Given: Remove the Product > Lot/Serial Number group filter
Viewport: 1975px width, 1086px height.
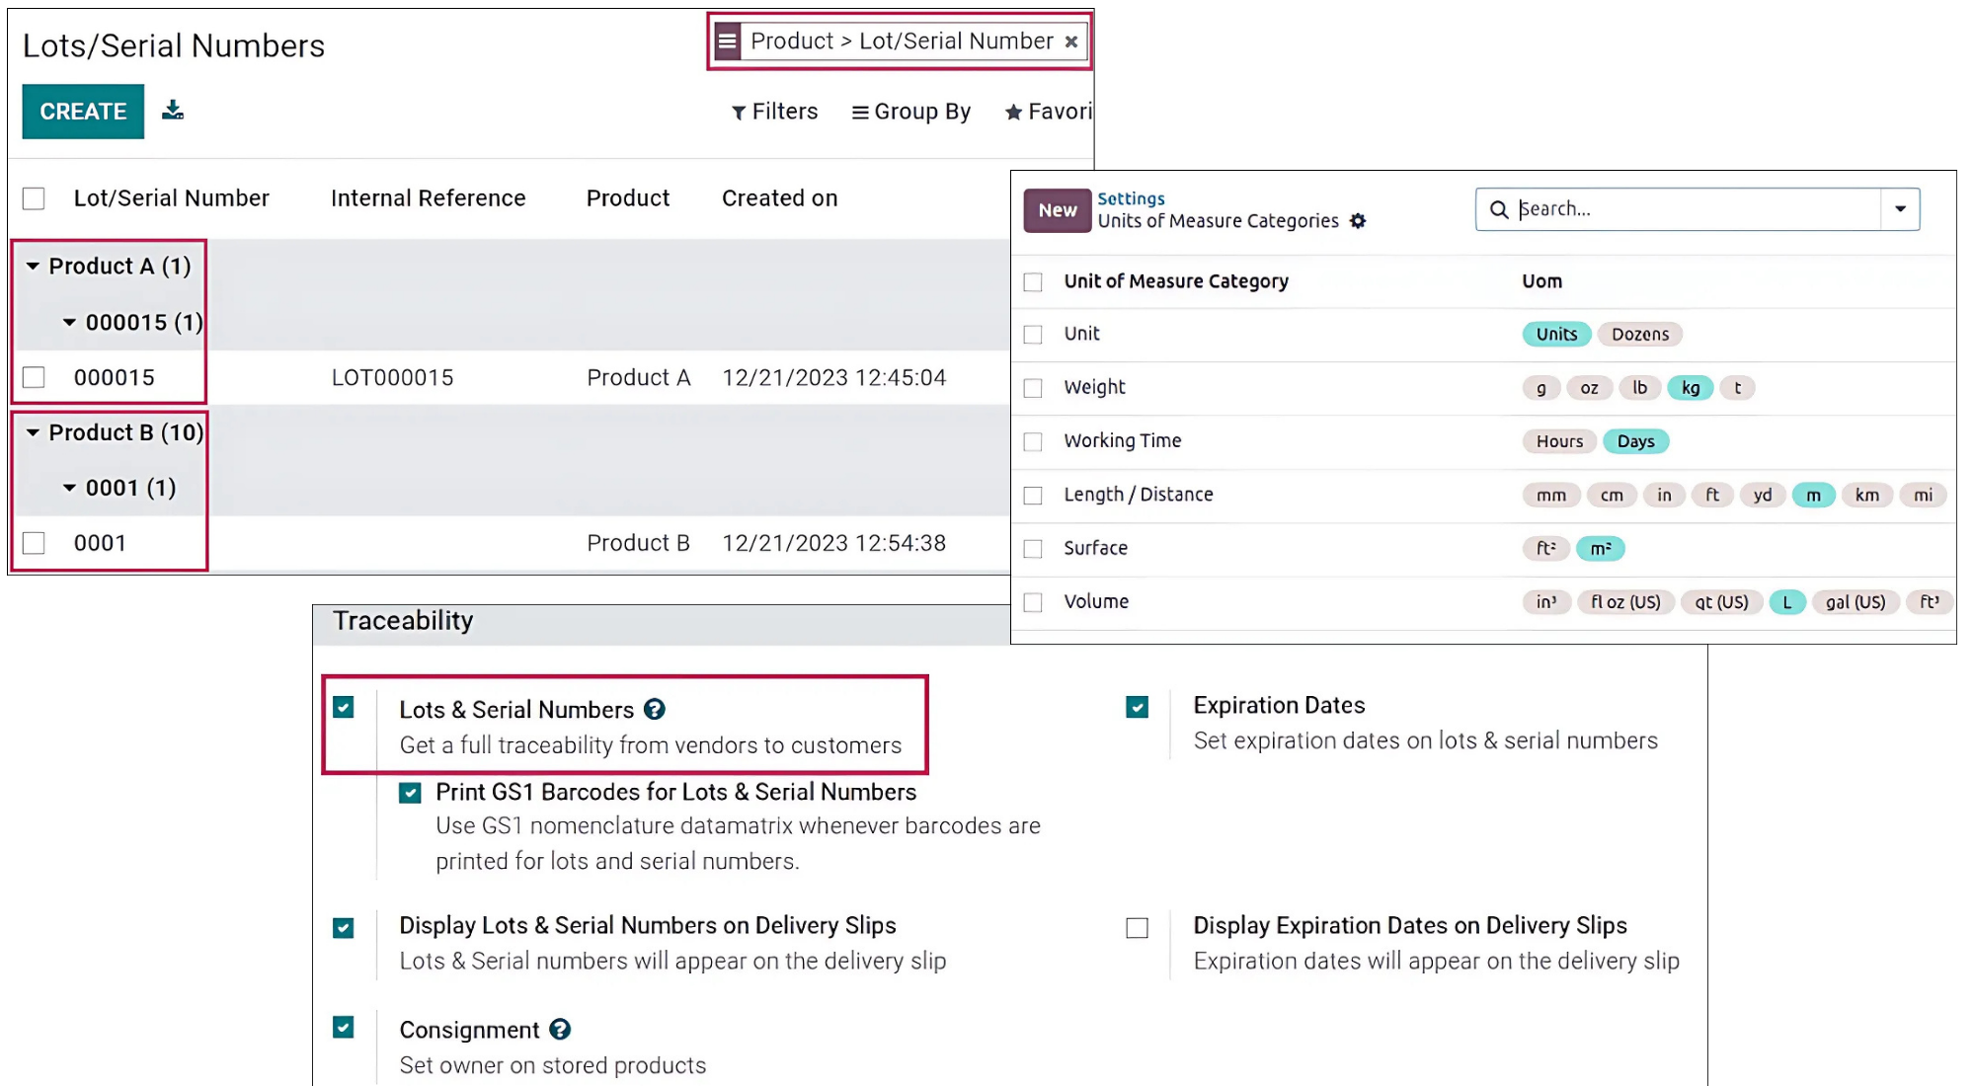Looking at the screenshot, I should point(1070,41).
